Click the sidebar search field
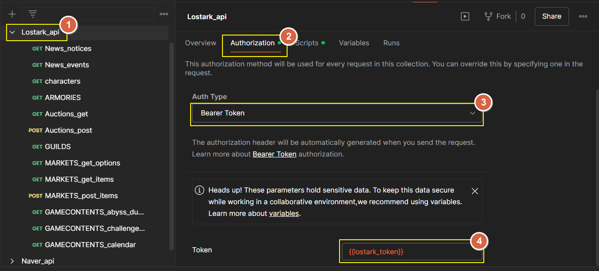The image size is (599, 271). click(x=88, y=14)
